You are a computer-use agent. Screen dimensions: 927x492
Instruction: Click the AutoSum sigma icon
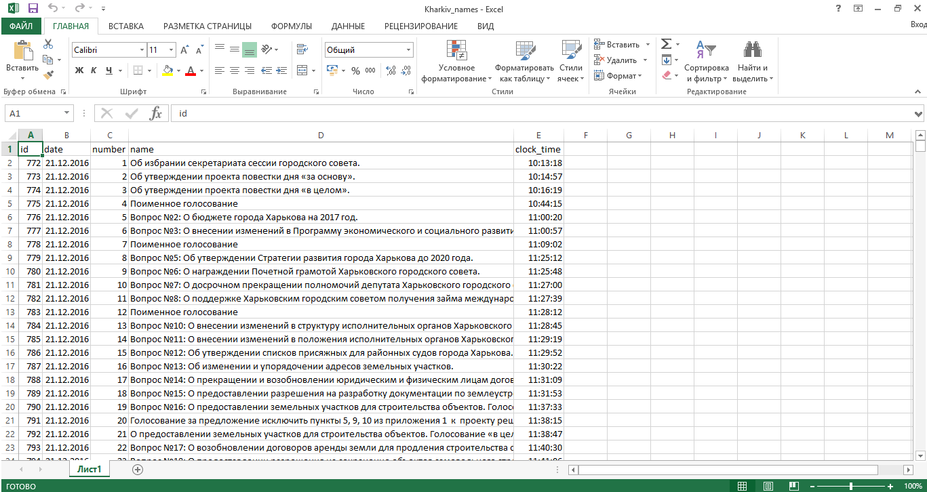(666, 44)
